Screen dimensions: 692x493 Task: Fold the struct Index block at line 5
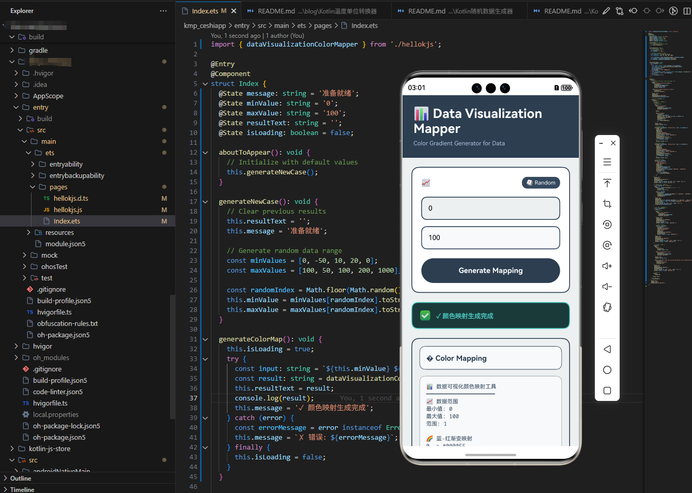(x=205, y=84)
